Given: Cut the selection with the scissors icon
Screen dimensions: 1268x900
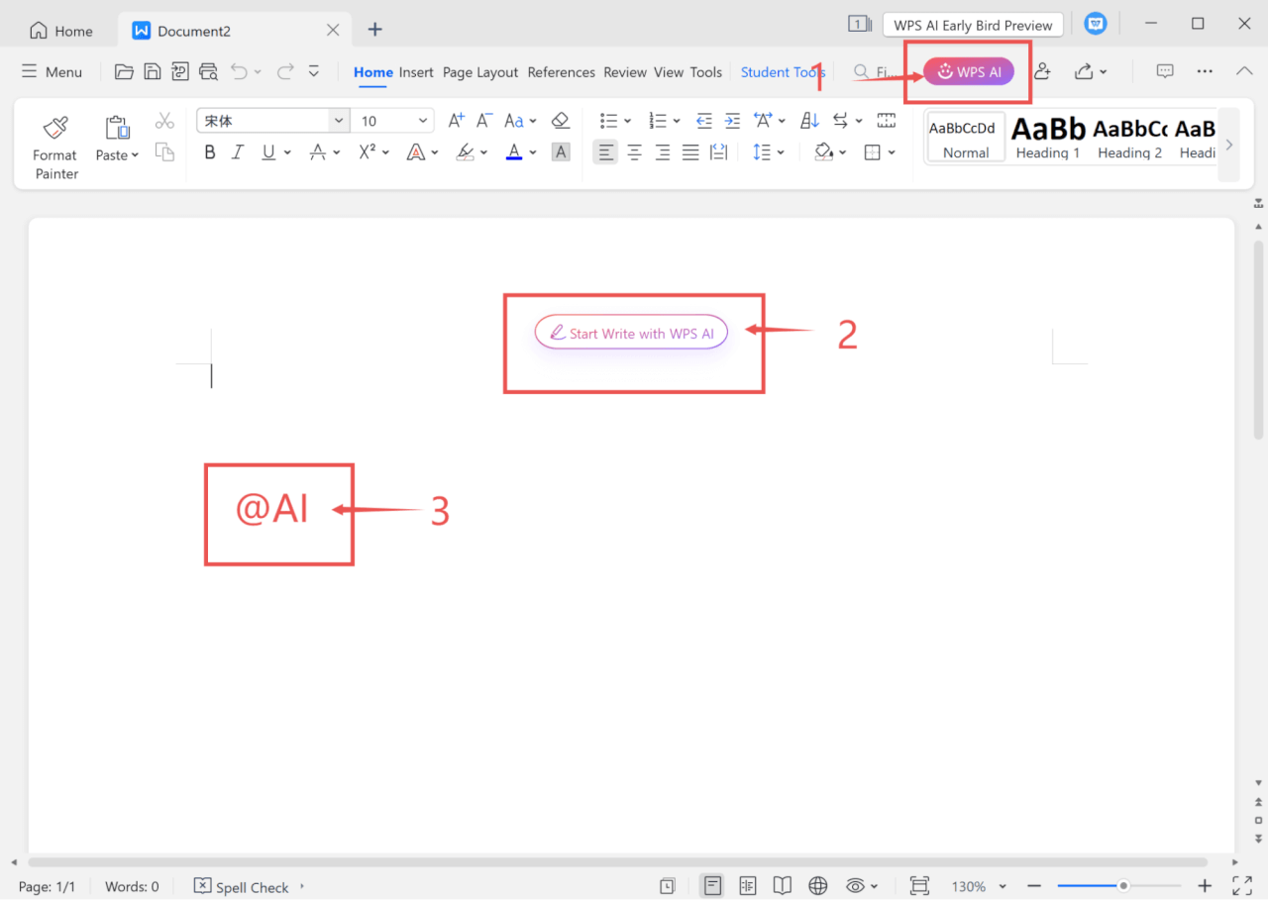Looking at the screenshot, I should [x=164, y=121].
